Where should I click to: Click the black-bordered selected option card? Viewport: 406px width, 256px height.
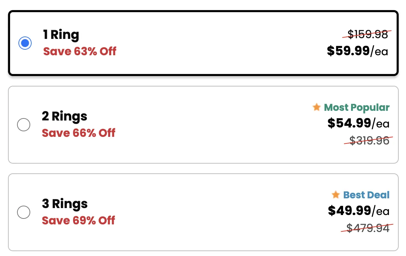point(203,66)
